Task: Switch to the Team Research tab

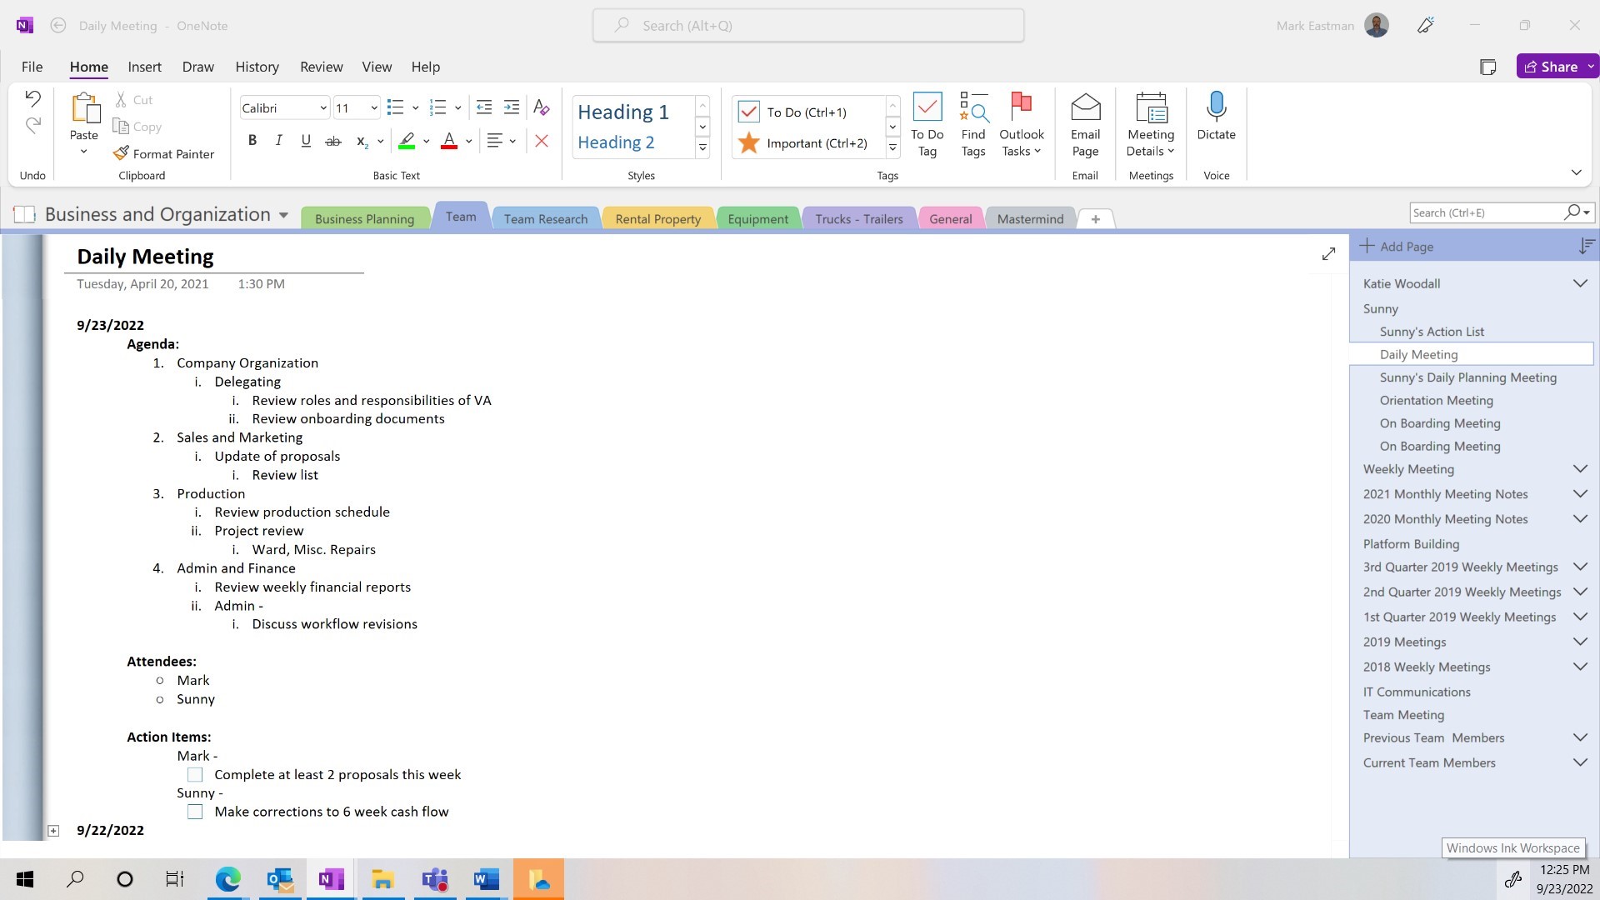Action: coord(545,217)
